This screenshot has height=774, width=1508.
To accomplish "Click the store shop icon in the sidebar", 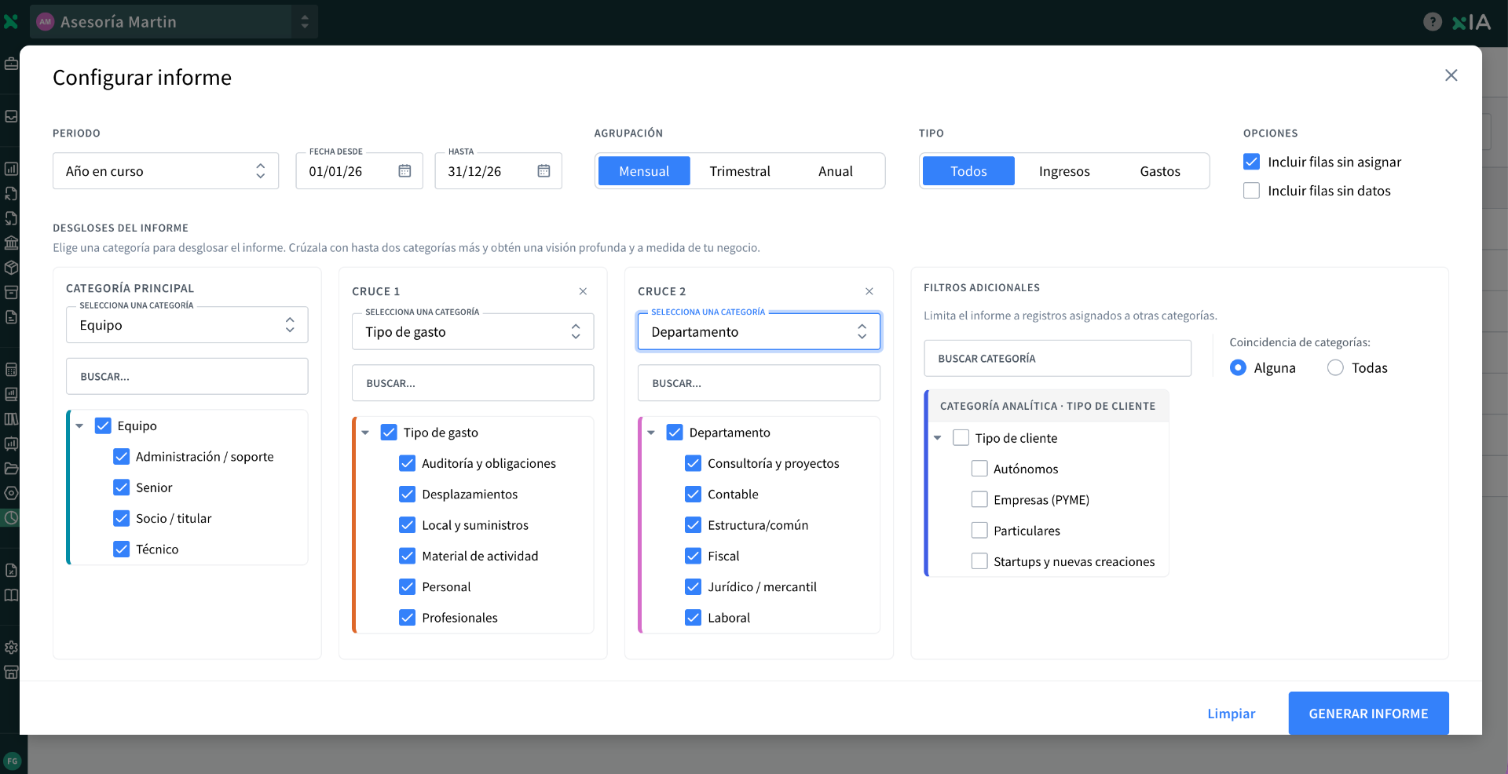I will pos(11,672).
